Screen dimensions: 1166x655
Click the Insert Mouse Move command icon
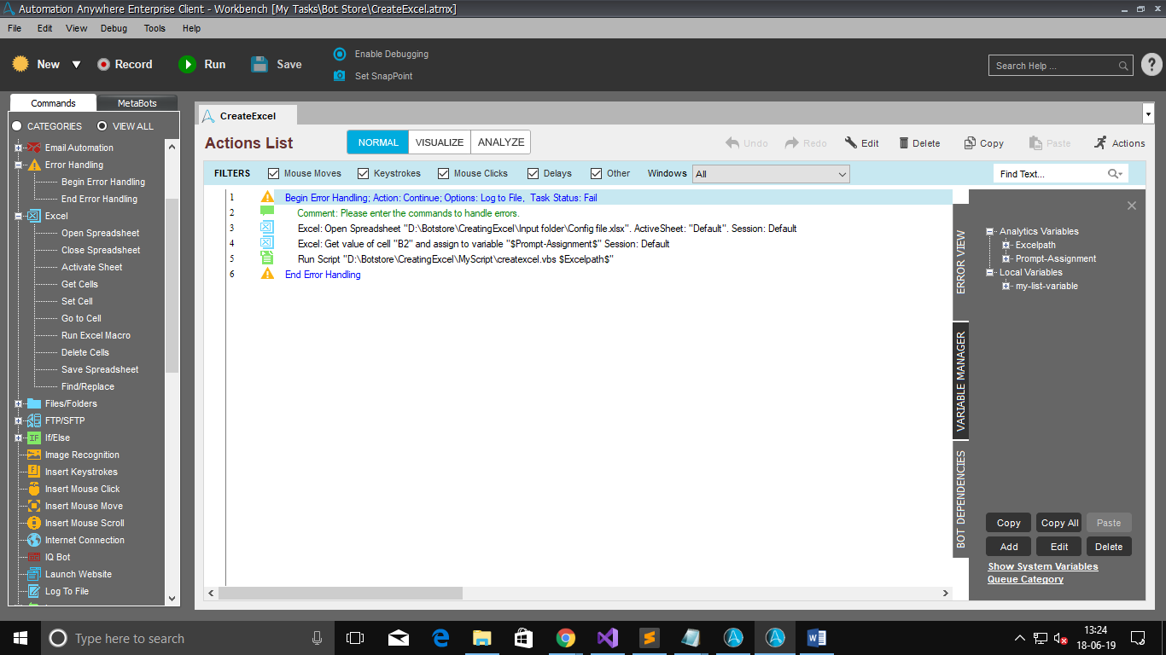click(x=34, y=506)
